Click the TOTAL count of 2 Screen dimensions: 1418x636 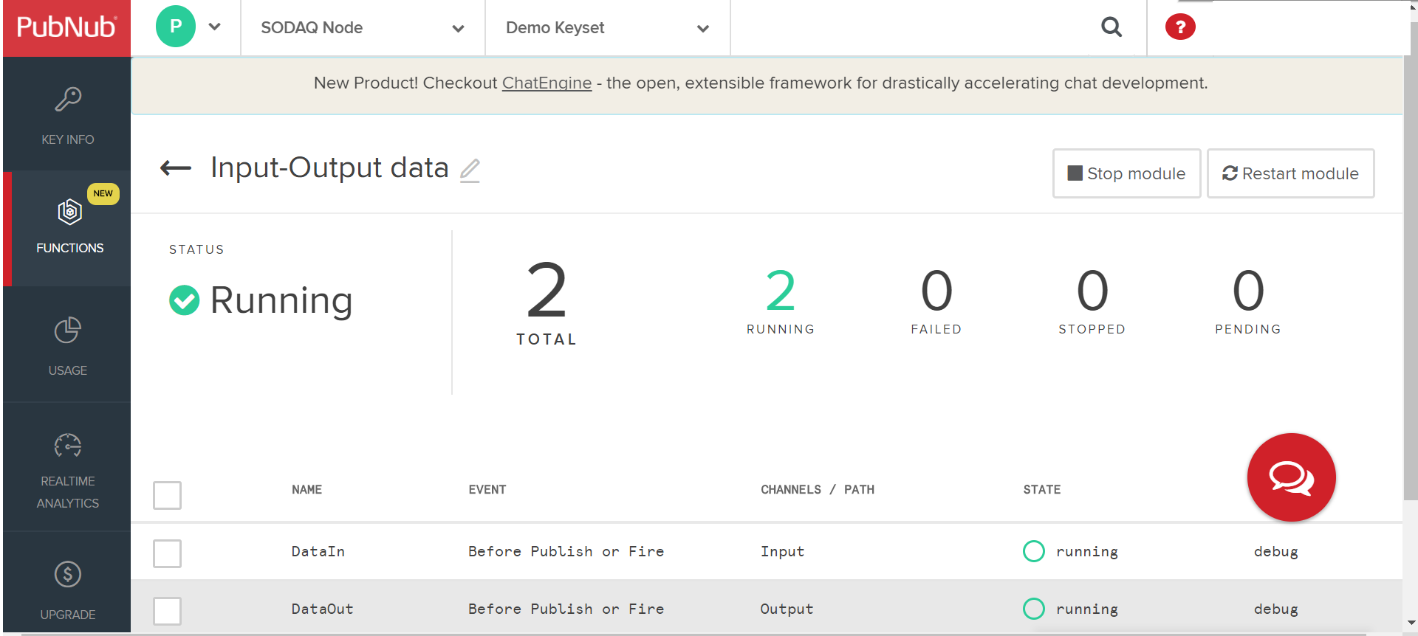pos(547,291)
